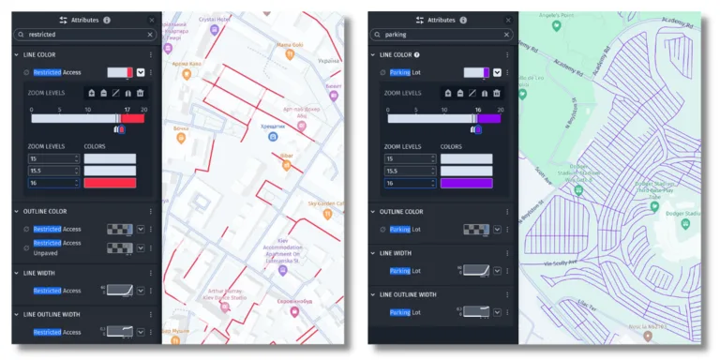Toggle circle icon left of Restricted Access Unpaved
This screenshot has height=360, width=720.
pyautogui.click(x=26, y=247)
